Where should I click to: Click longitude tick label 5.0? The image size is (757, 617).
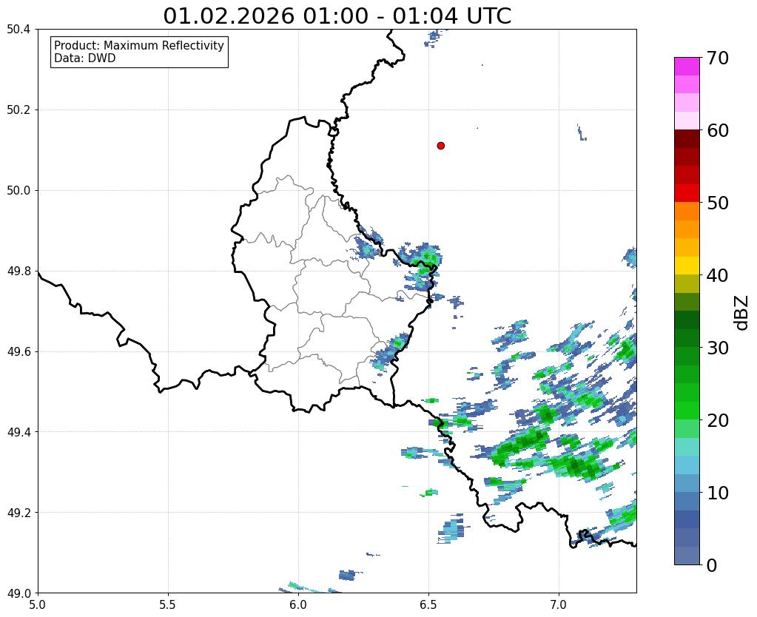[x=38, y=604]
